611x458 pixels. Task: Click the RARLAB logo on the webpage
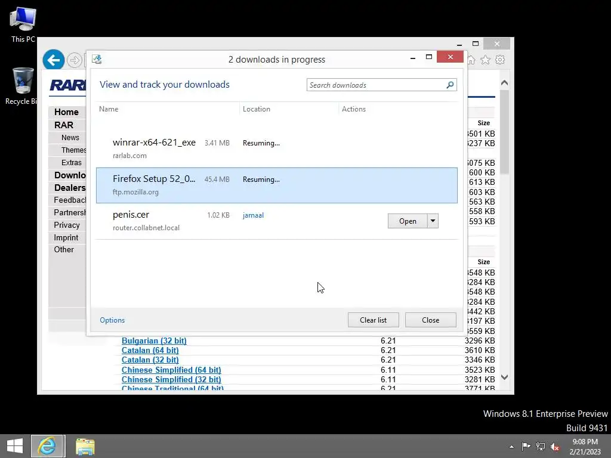[68, 85]
